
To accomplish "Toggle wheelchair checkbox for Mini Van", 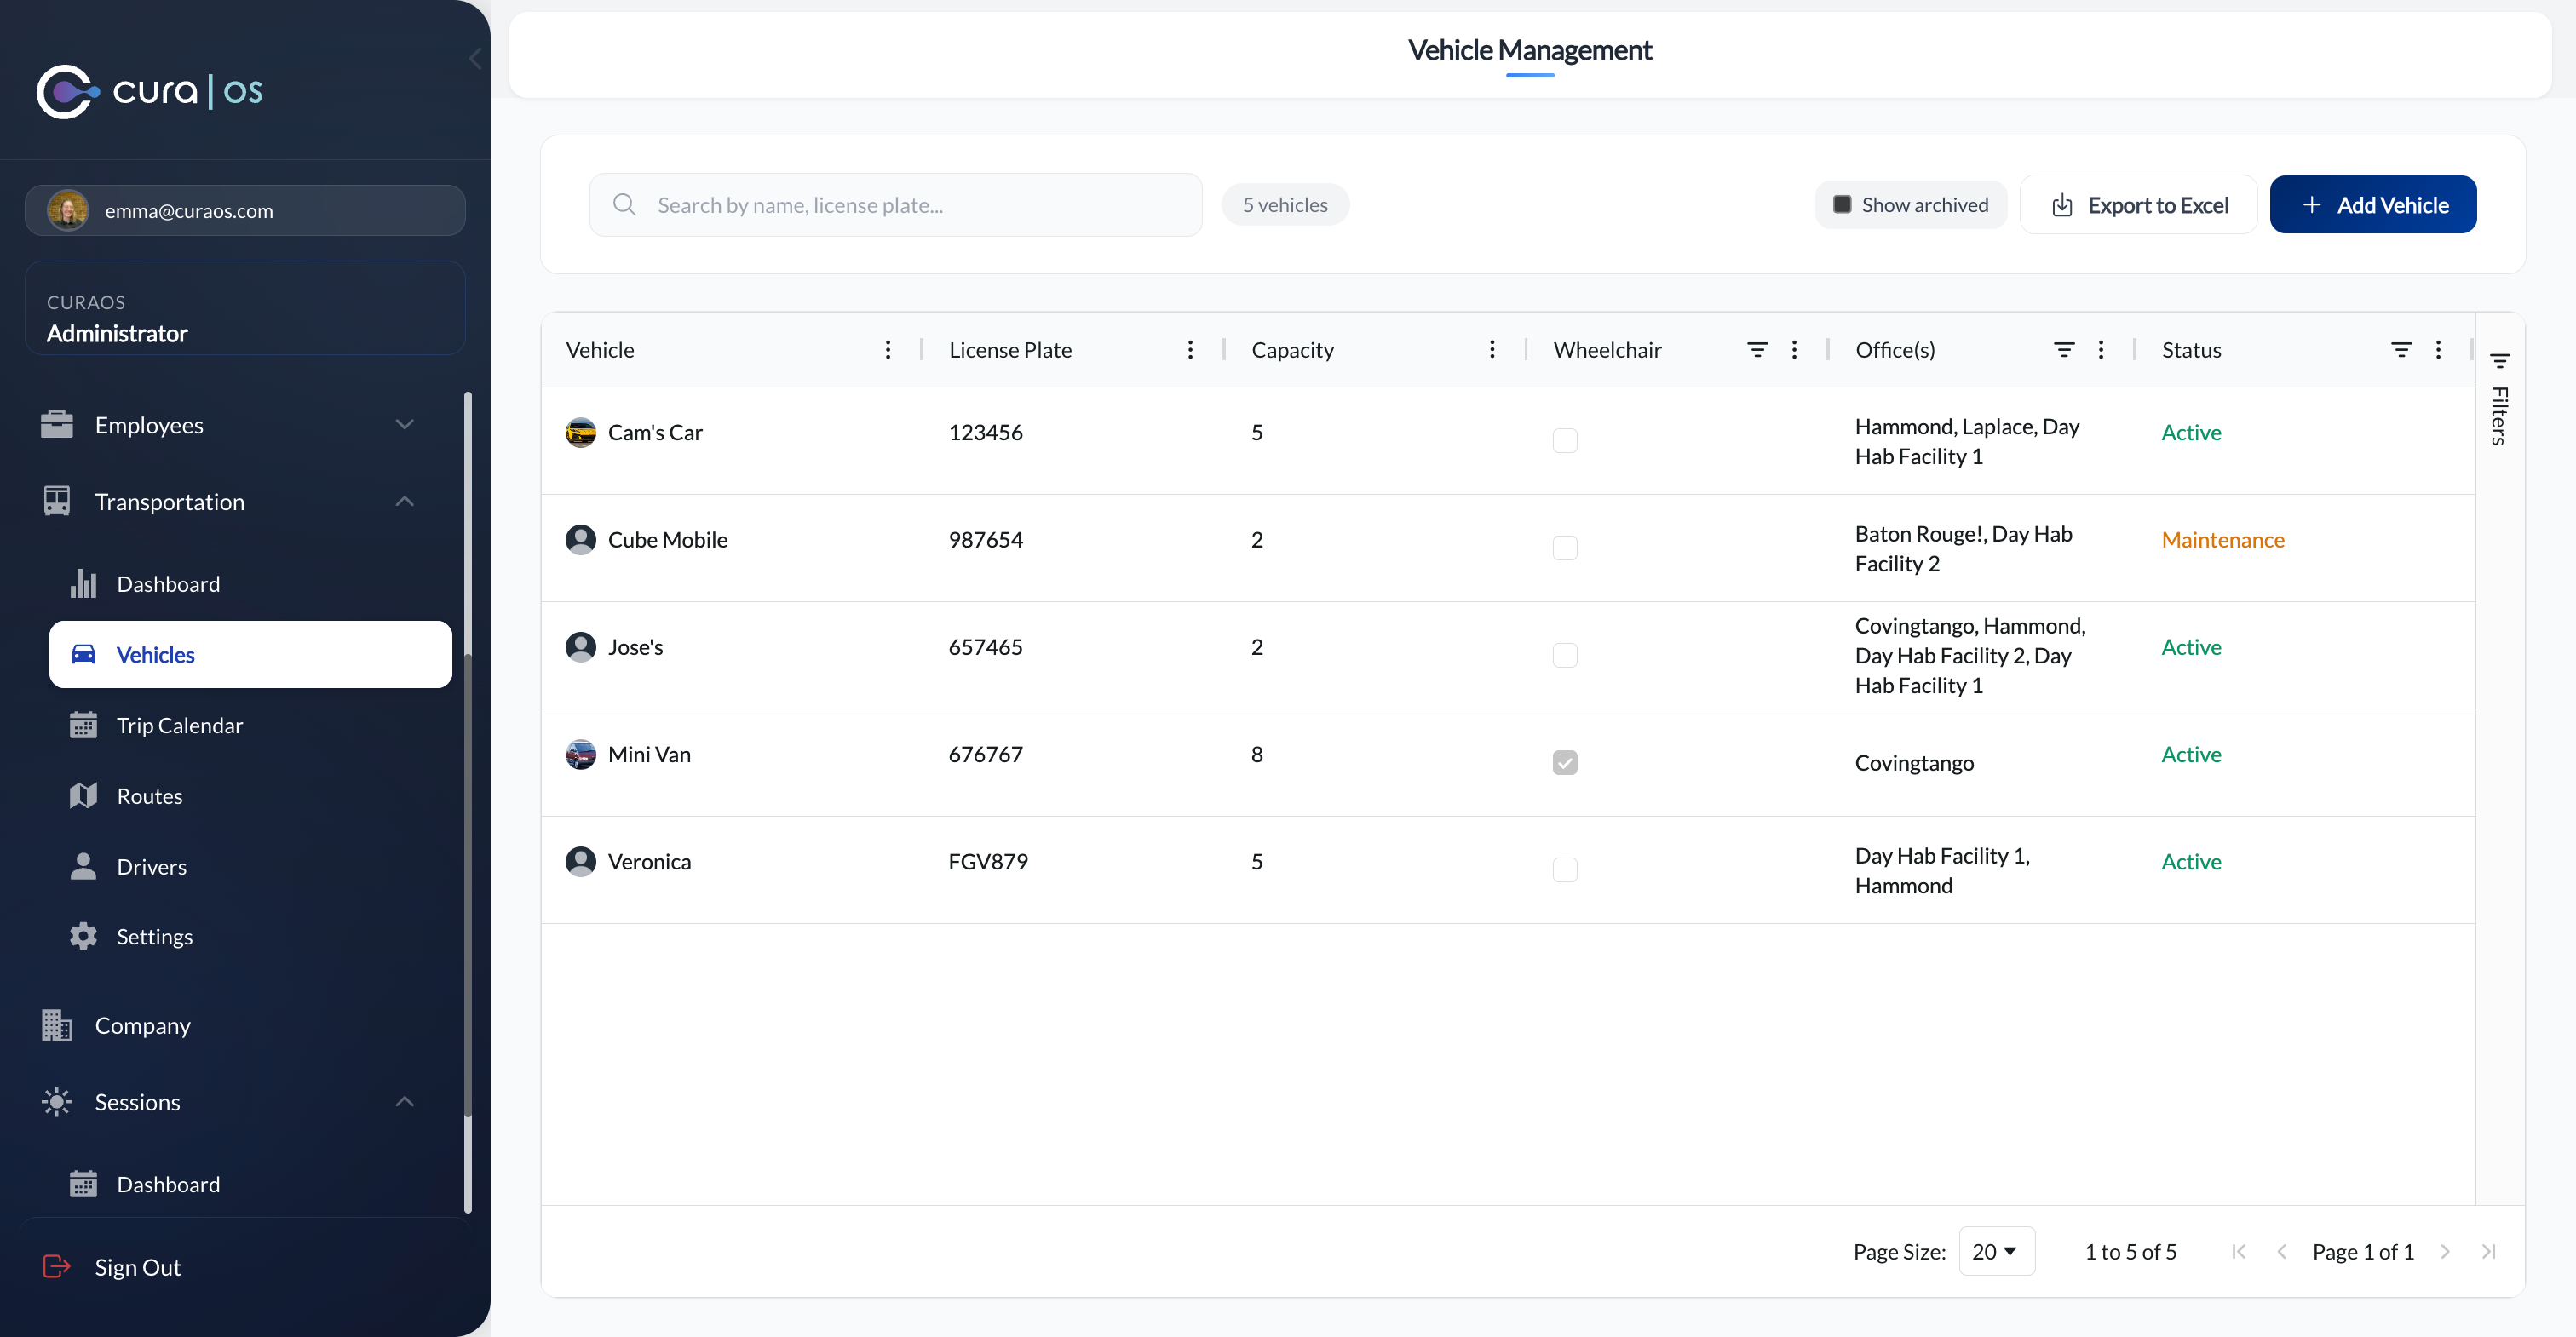I will [x=1565, y=763].
